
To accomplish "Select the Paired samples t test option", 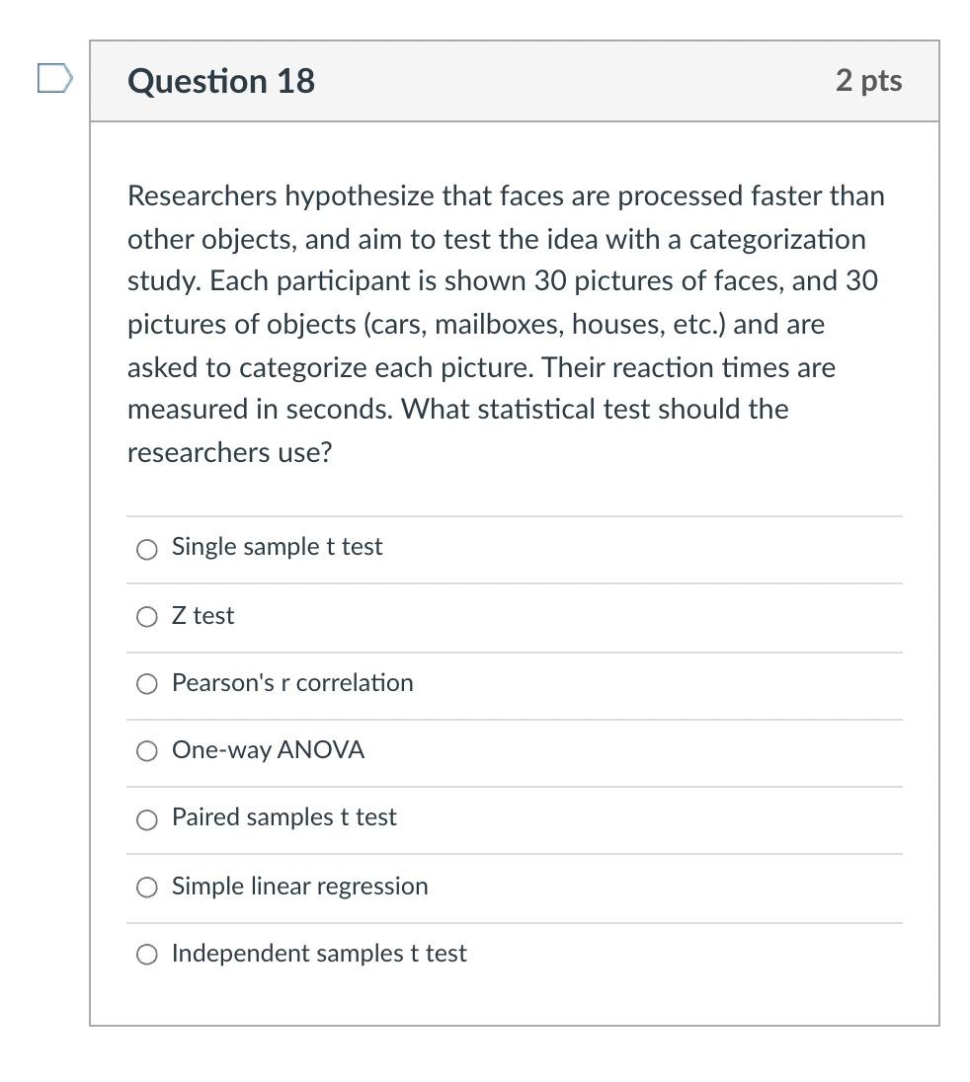I will [x=146, y=819].
